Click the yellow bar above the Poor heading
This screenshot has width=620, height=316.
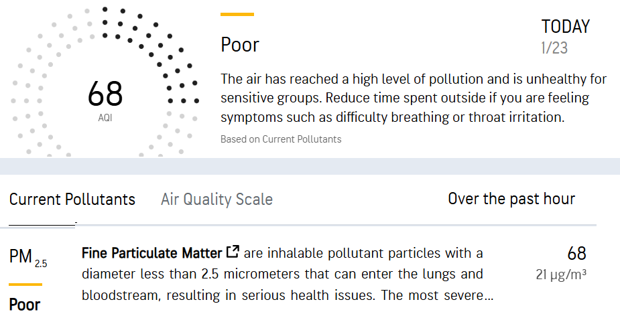[x=237, y=14]
